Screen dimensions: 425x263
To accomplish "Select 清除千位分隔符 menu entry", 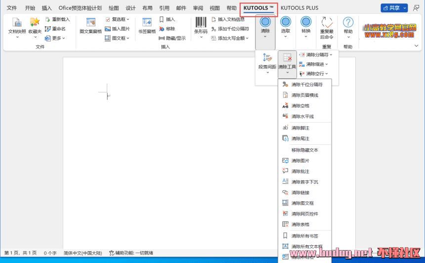I will tap(306, 85).
